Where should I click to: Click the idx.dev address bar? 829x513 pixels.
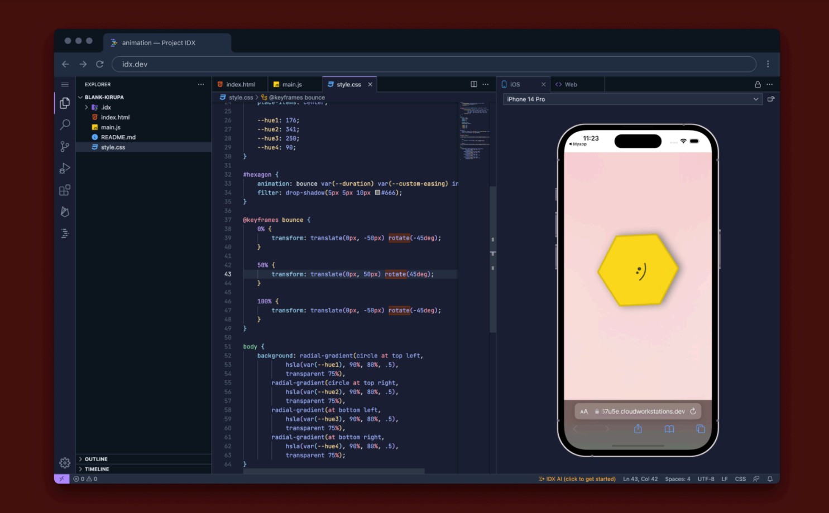point(434,64)
